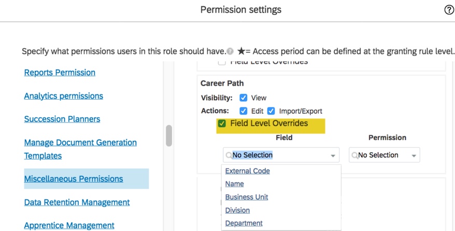
Task: Toggle the Career Path Edit checkbox
Action: coord(244,111)
